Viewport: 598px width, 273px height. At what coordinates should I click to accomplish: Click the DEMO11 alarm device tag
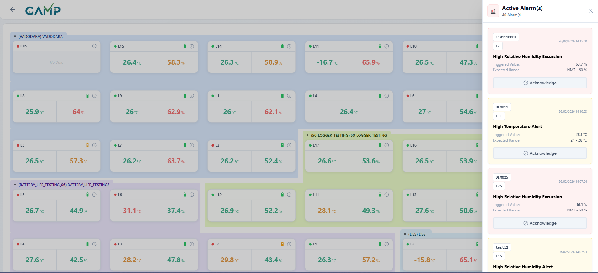pyautogui.click(x=502, y=107)
